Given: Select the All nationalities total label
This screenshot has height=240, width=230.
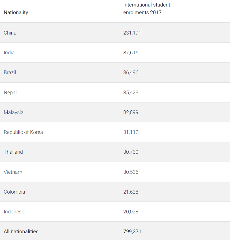Looking at the screenshot, I should tap(21, 232).
